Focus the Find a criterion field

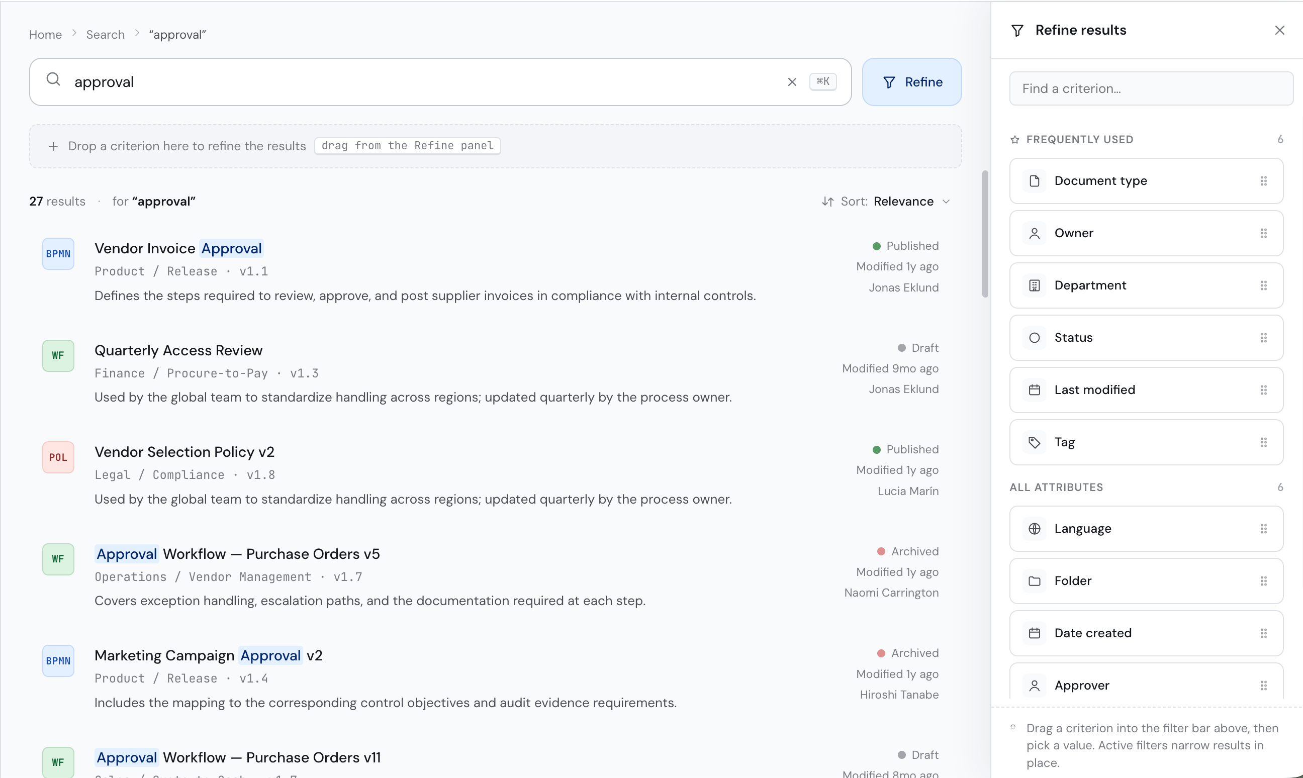1151,88
